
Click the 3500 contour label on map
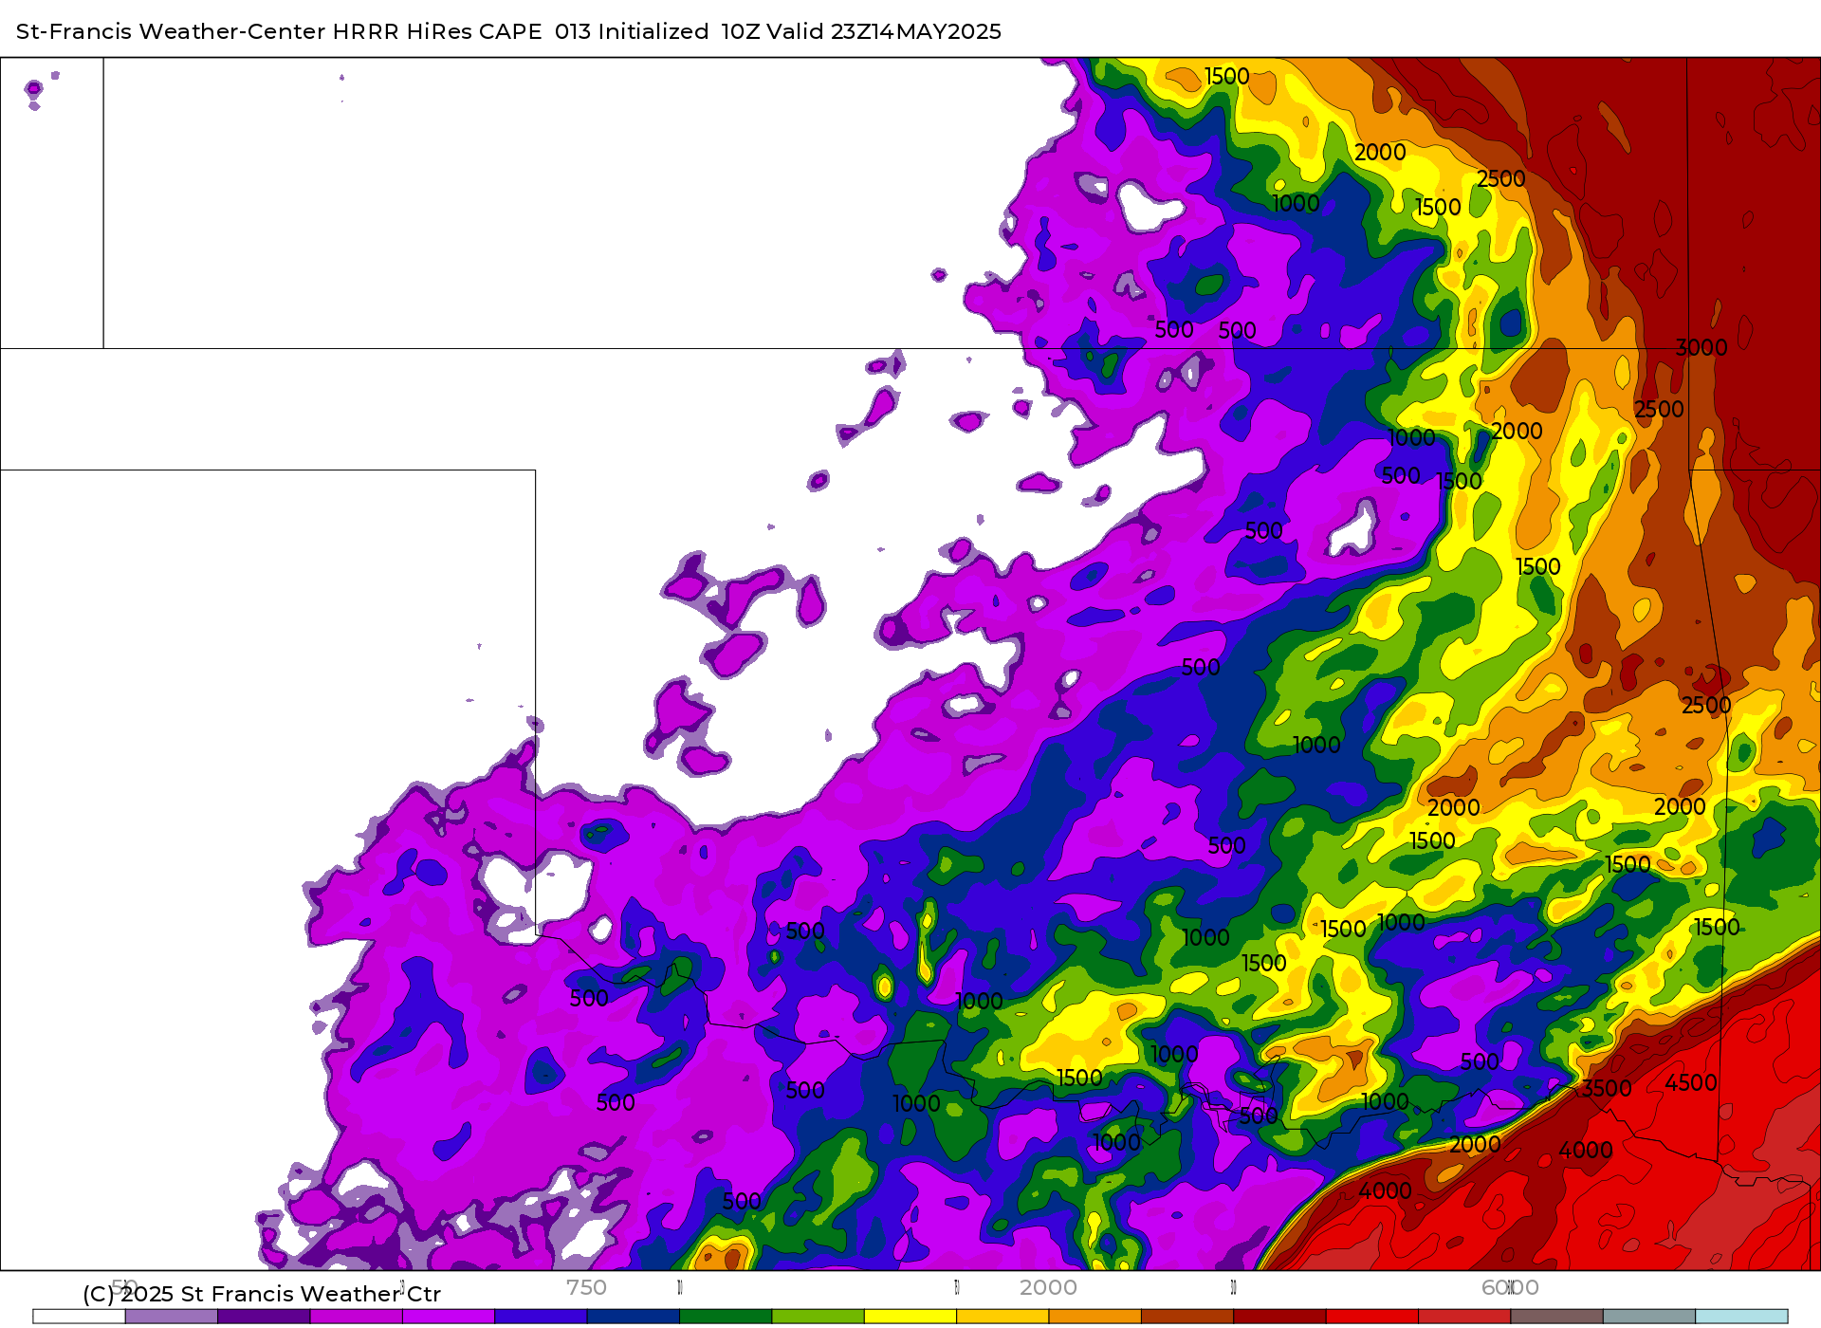pos(1607,1089)
